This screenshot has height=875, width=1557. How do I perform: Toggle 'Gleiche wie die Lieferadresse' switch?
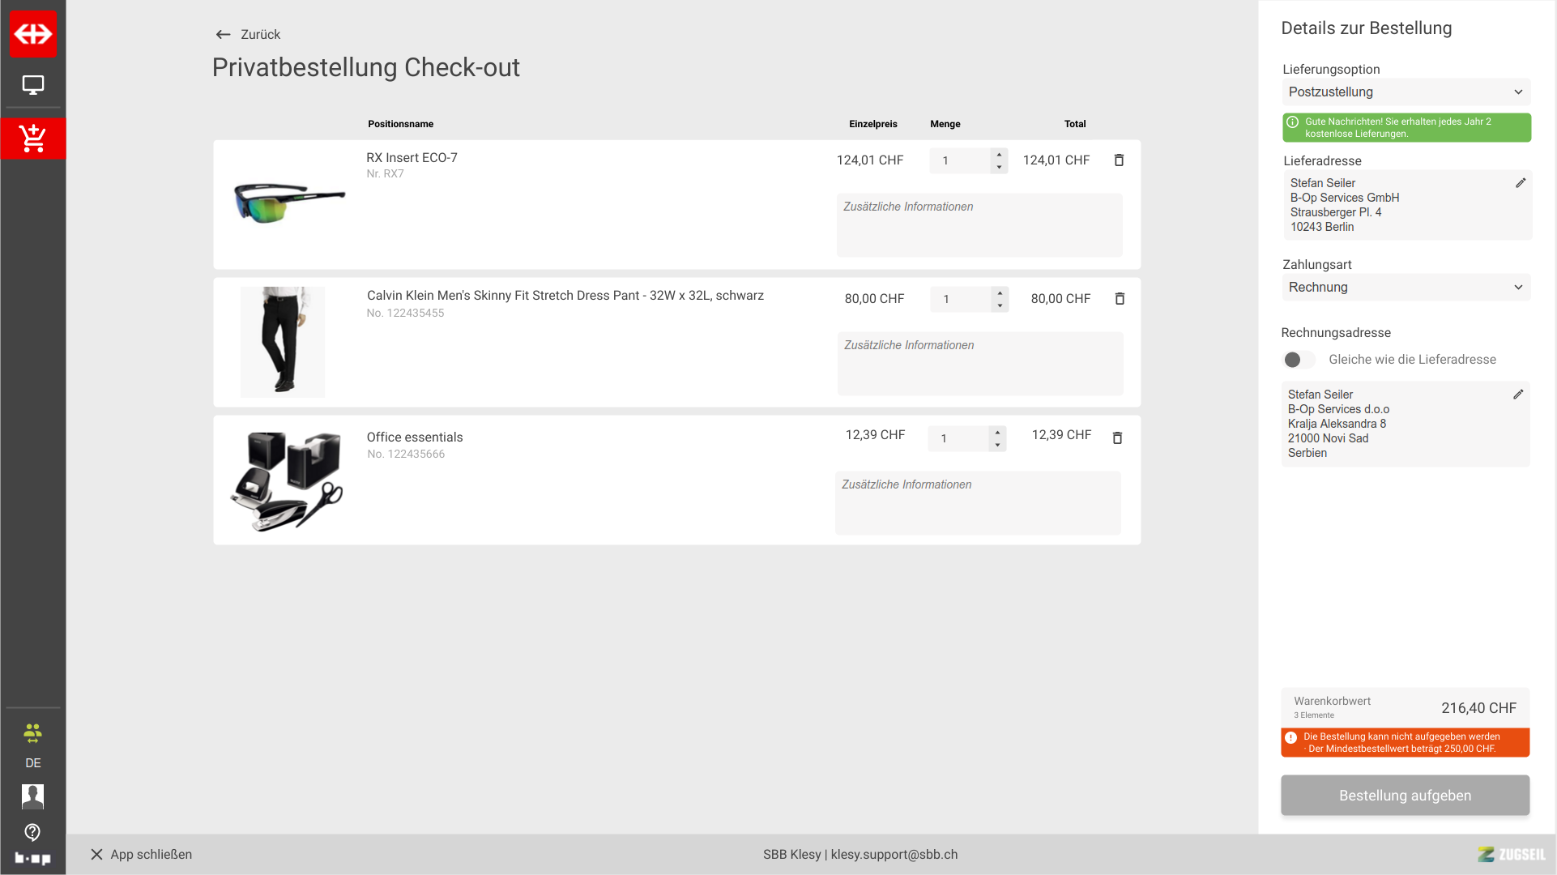(1299, 360)
